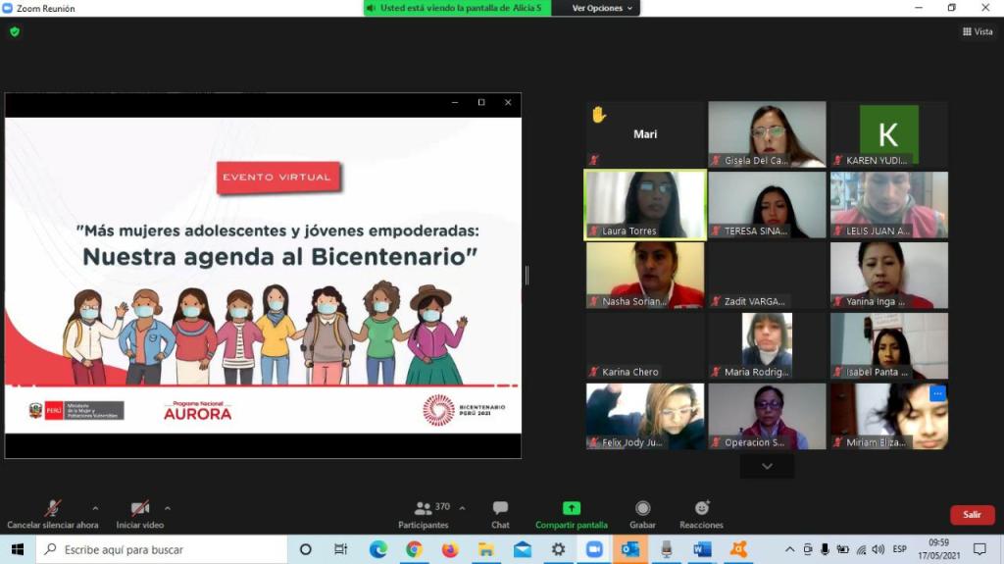The image size is (1004, 564).
Task: Open the Participantes list
Action: (x=425, y=514)
